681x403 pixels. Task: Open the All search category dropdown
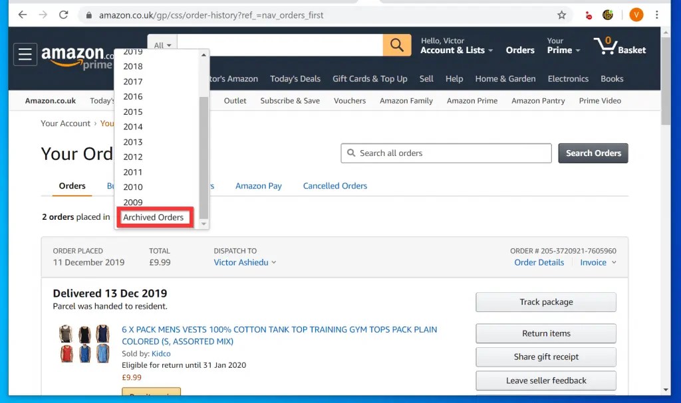pos(162,45)
